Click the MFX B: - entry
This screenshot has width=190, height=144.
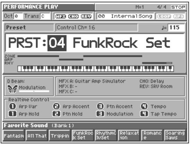[68, 86]
